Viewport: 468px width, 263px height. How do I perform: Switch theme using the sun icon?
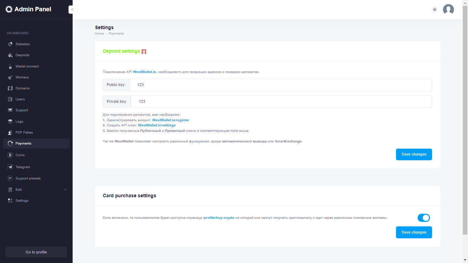pos(435,10)
